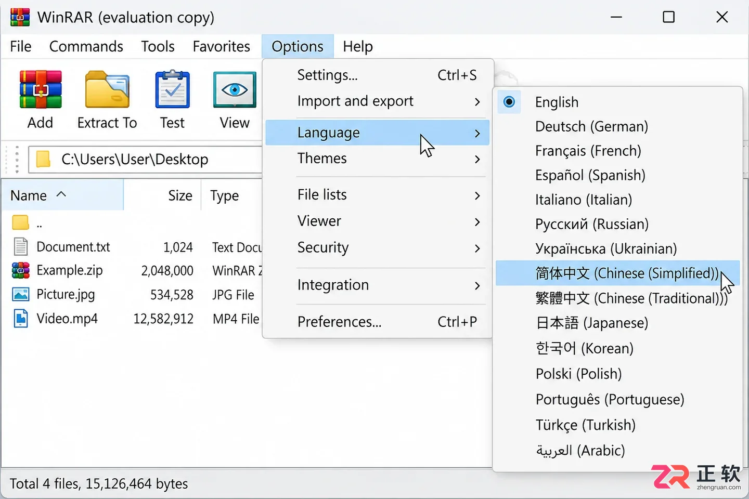The height and width of the screenshot is (499, 749).
Task: Click the Test clipboard icon
Action: pyautogui.click(x=173, y=89)
